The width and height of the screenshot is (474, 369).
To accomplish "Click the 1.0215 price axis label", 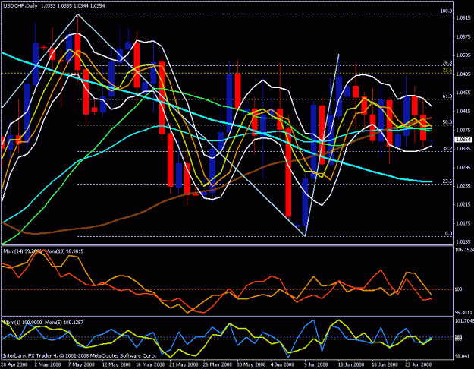I will [463, 204].
